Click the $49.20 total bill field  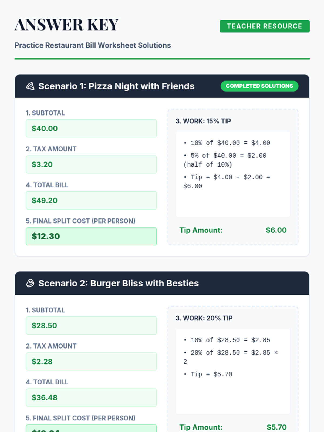tap(91, 200)
